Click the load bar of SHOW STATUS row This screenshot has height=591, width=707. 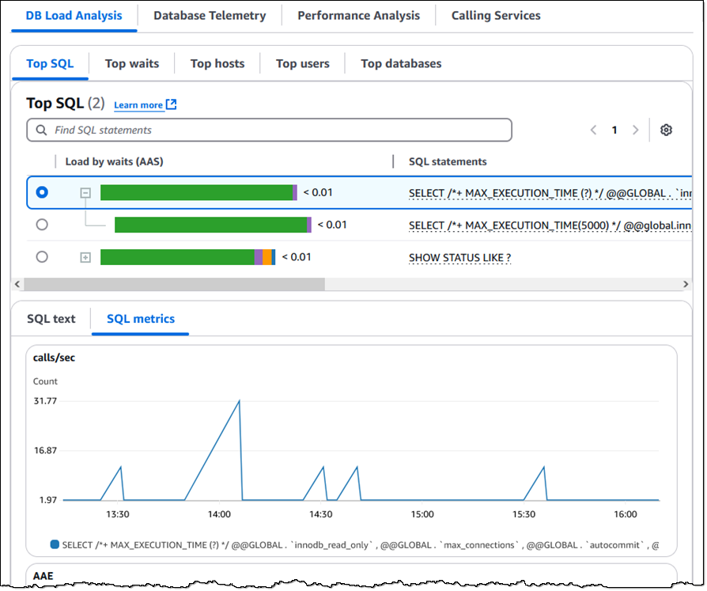tap(188, 257)
